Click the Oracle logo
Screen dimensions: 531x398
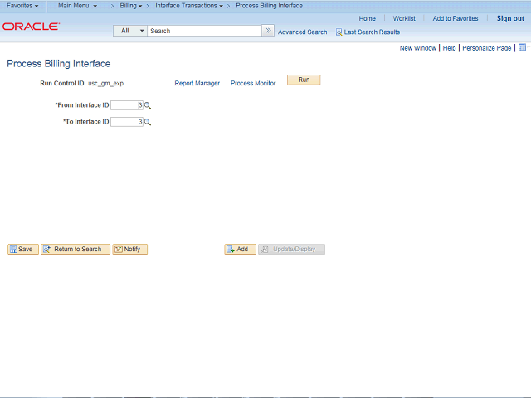tap(32, 26)
